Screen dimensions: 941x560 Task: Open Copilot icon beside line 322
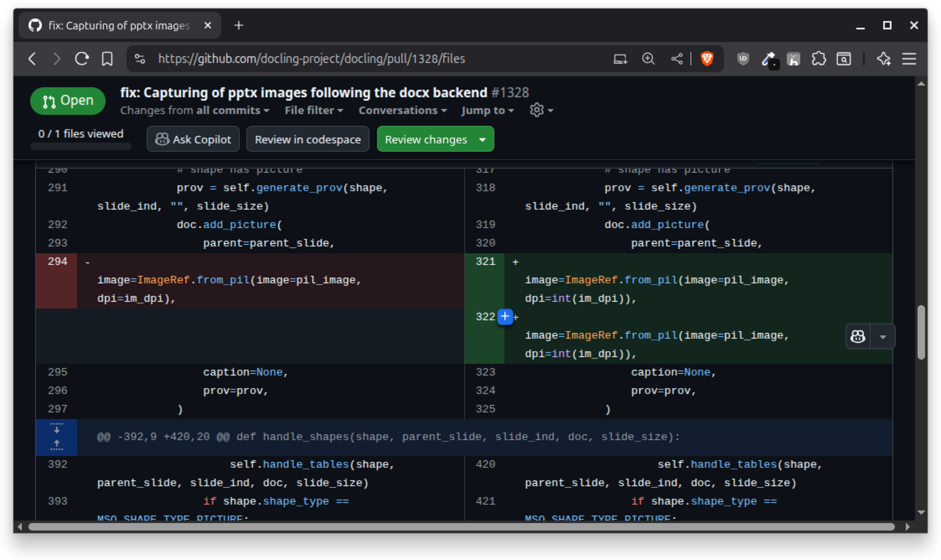(858, 336)
